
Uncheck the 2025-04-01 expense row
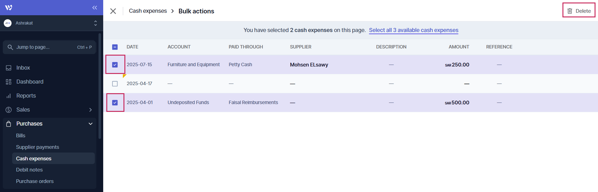[x=115, y=103]
